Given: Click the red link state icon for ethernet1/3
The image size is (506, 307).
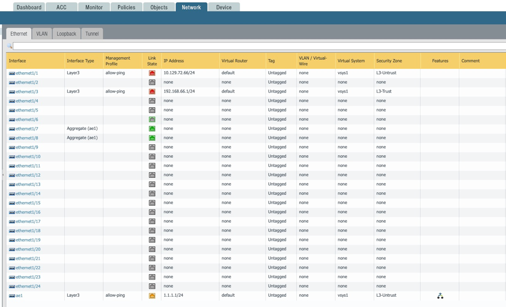Looking at the screenshot, I should 152,92.
